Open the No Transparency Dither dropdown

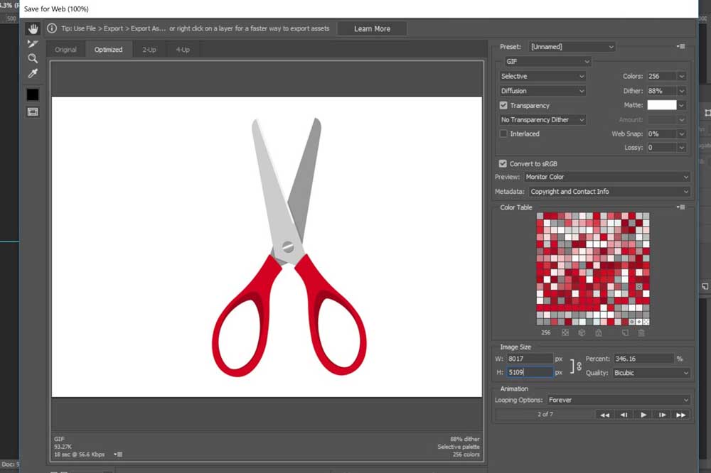click(542, 119)
